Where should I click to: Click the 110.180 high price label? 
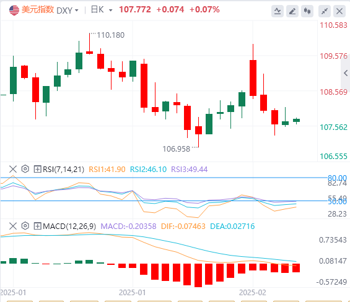tap(110, 35)
